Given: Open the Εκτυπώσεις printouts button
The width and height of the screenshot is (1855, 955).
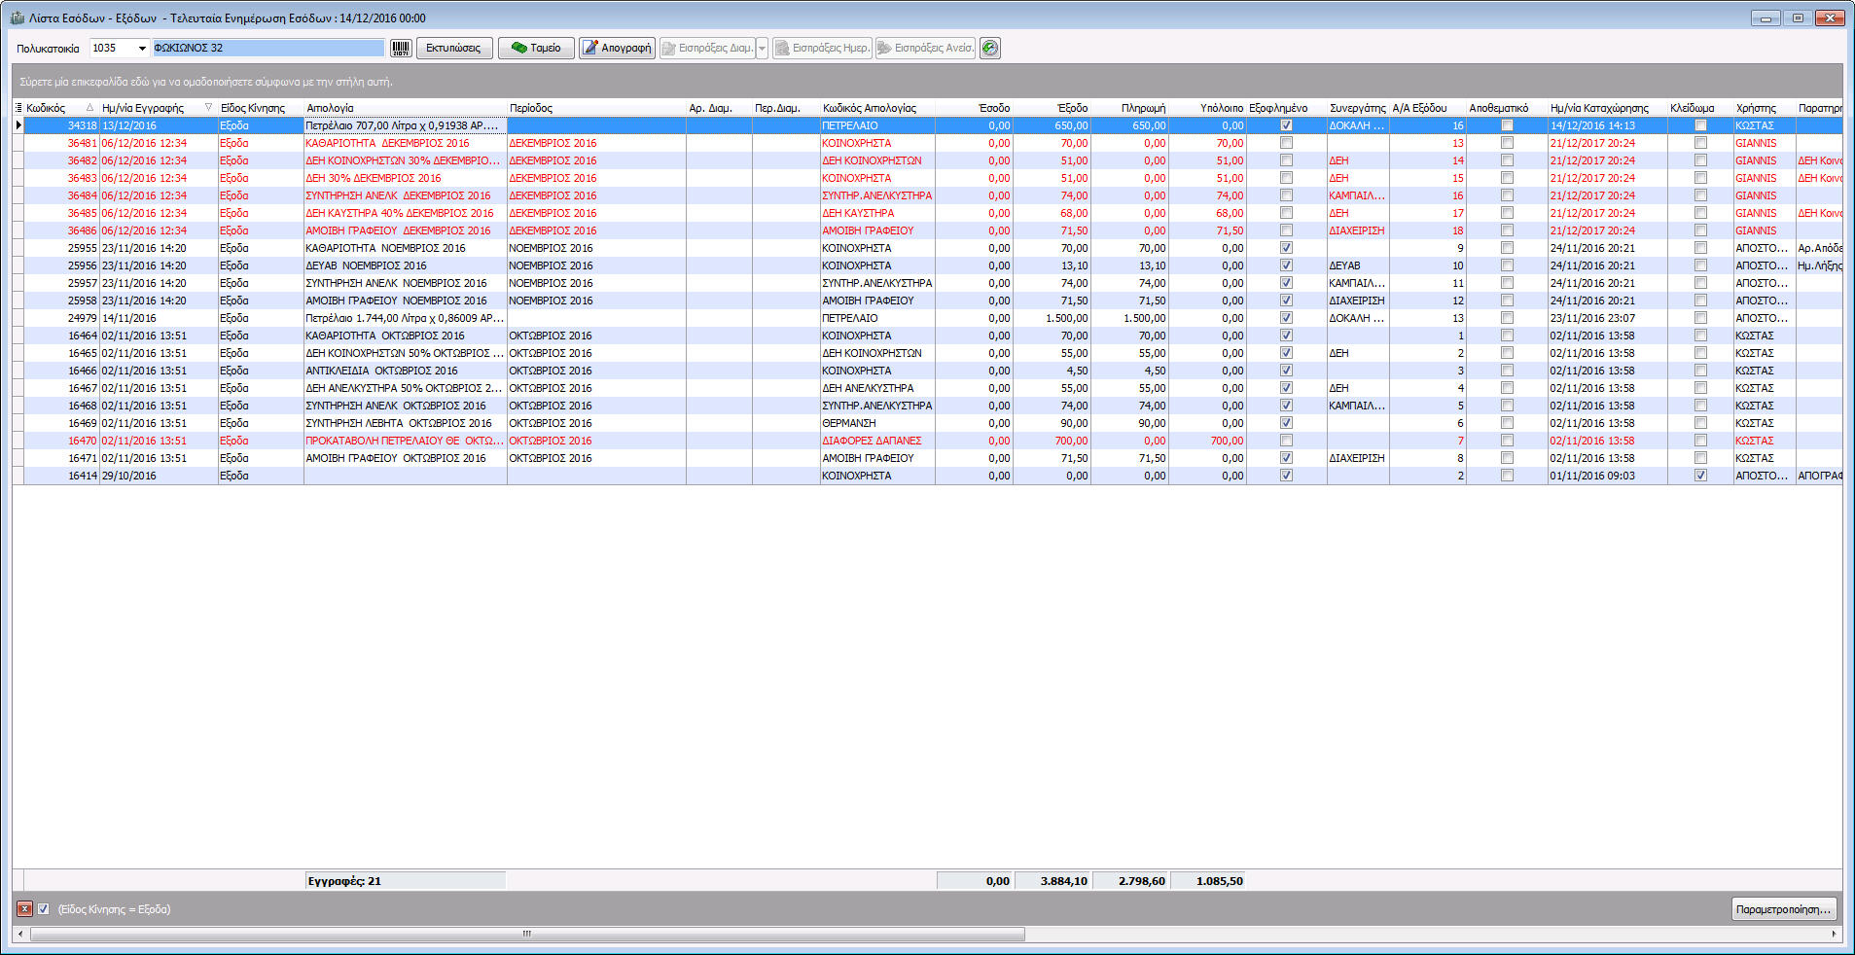Looking at the screenshot, I should [x=454, y=48].
